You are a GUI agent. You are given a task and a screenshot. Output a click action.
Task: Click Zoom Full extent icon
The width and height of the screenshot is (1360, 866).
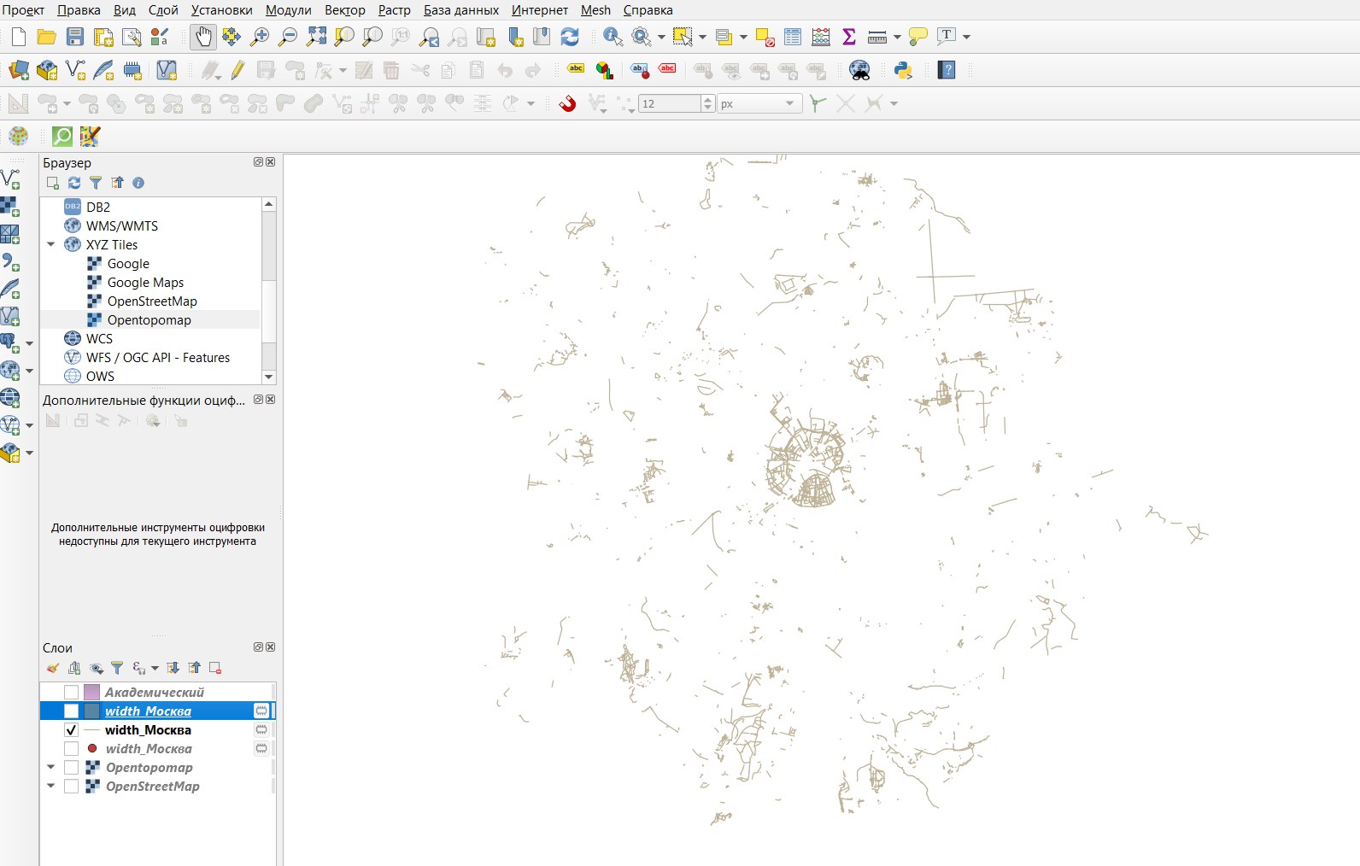[x=316, y=37]
